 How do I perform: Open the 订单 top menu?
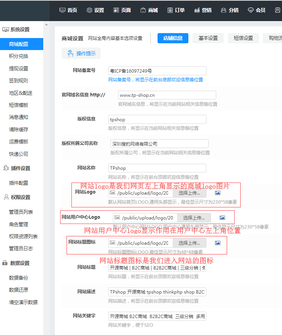tap(176, 10)
